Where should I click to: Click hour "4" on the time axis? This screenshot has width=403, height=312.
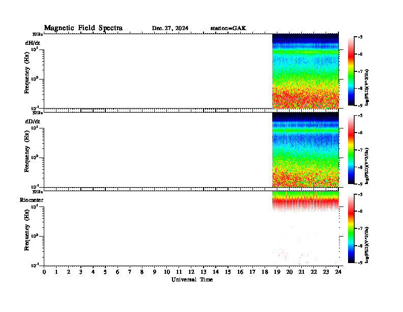click(x=93, y=272)
